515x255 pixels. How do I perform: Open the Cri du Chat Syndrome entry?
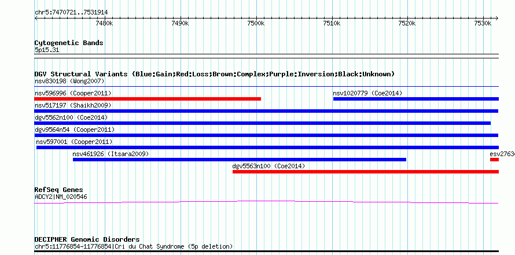(134, 246)
